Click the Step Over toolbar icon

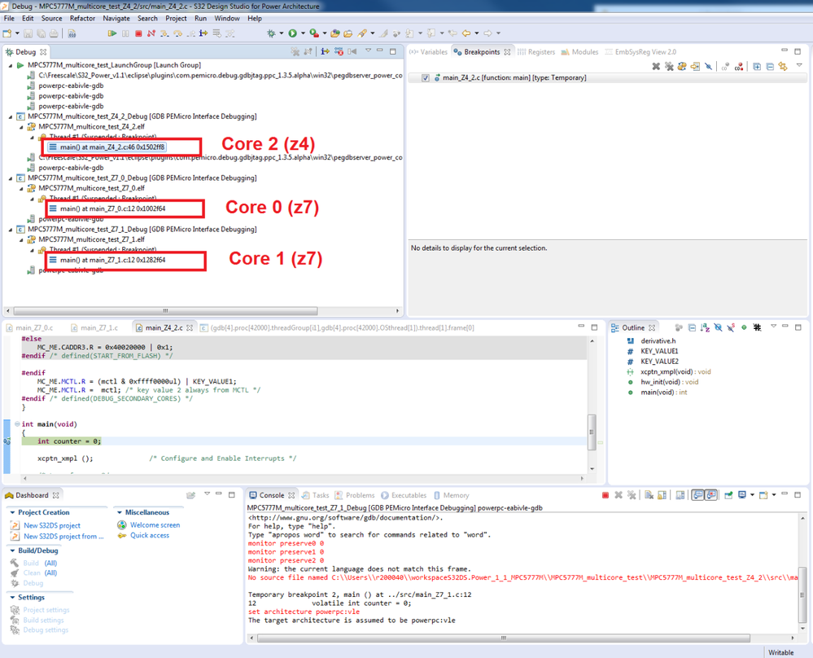tap(178, 33)
